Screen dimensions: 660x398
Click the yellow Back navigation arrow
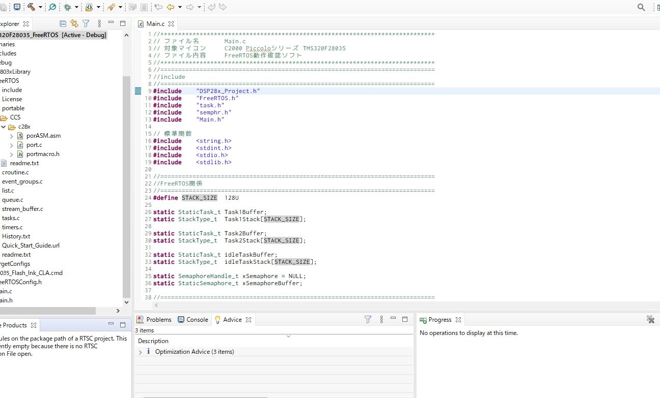[171, 7]
